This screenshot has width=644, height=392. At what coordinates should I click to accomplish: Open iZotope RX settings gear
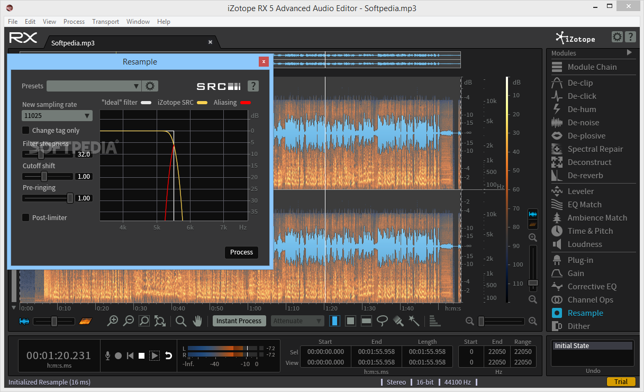(617, 37)
